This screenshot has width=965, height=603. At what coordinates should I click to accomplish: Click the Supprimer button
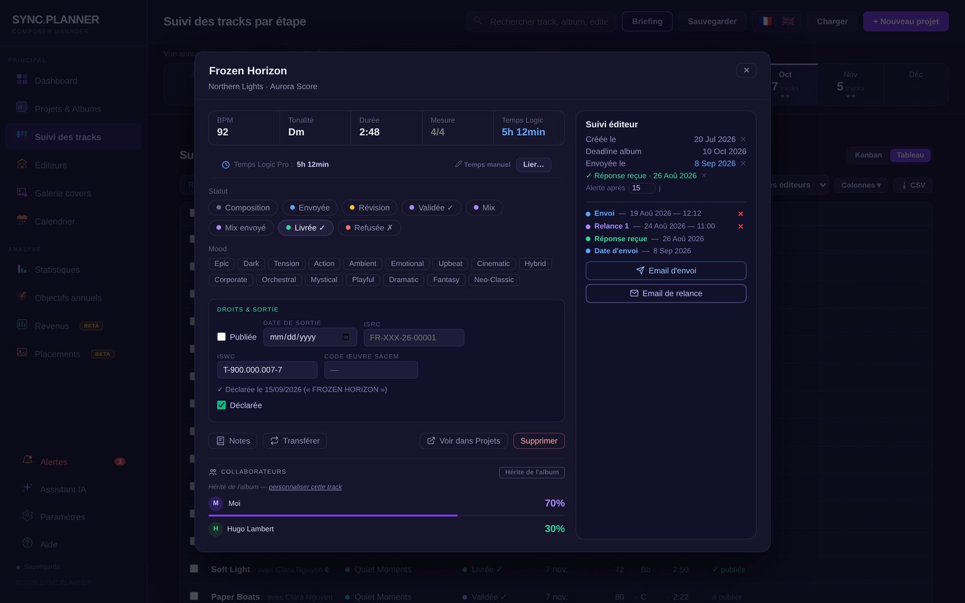pyautogui.click(x=539, y=441)
